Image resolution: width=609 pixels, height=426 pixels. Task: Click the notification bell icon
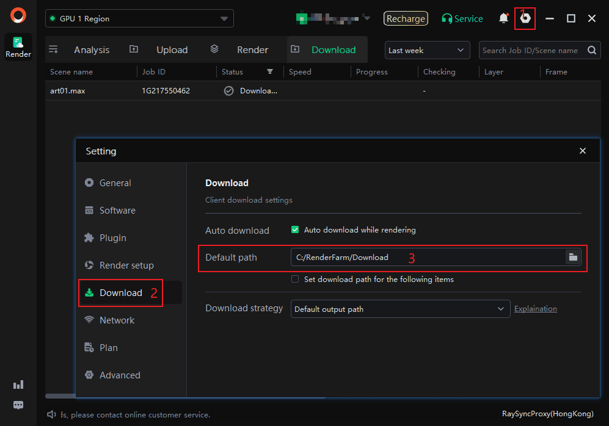coord(503,18)
